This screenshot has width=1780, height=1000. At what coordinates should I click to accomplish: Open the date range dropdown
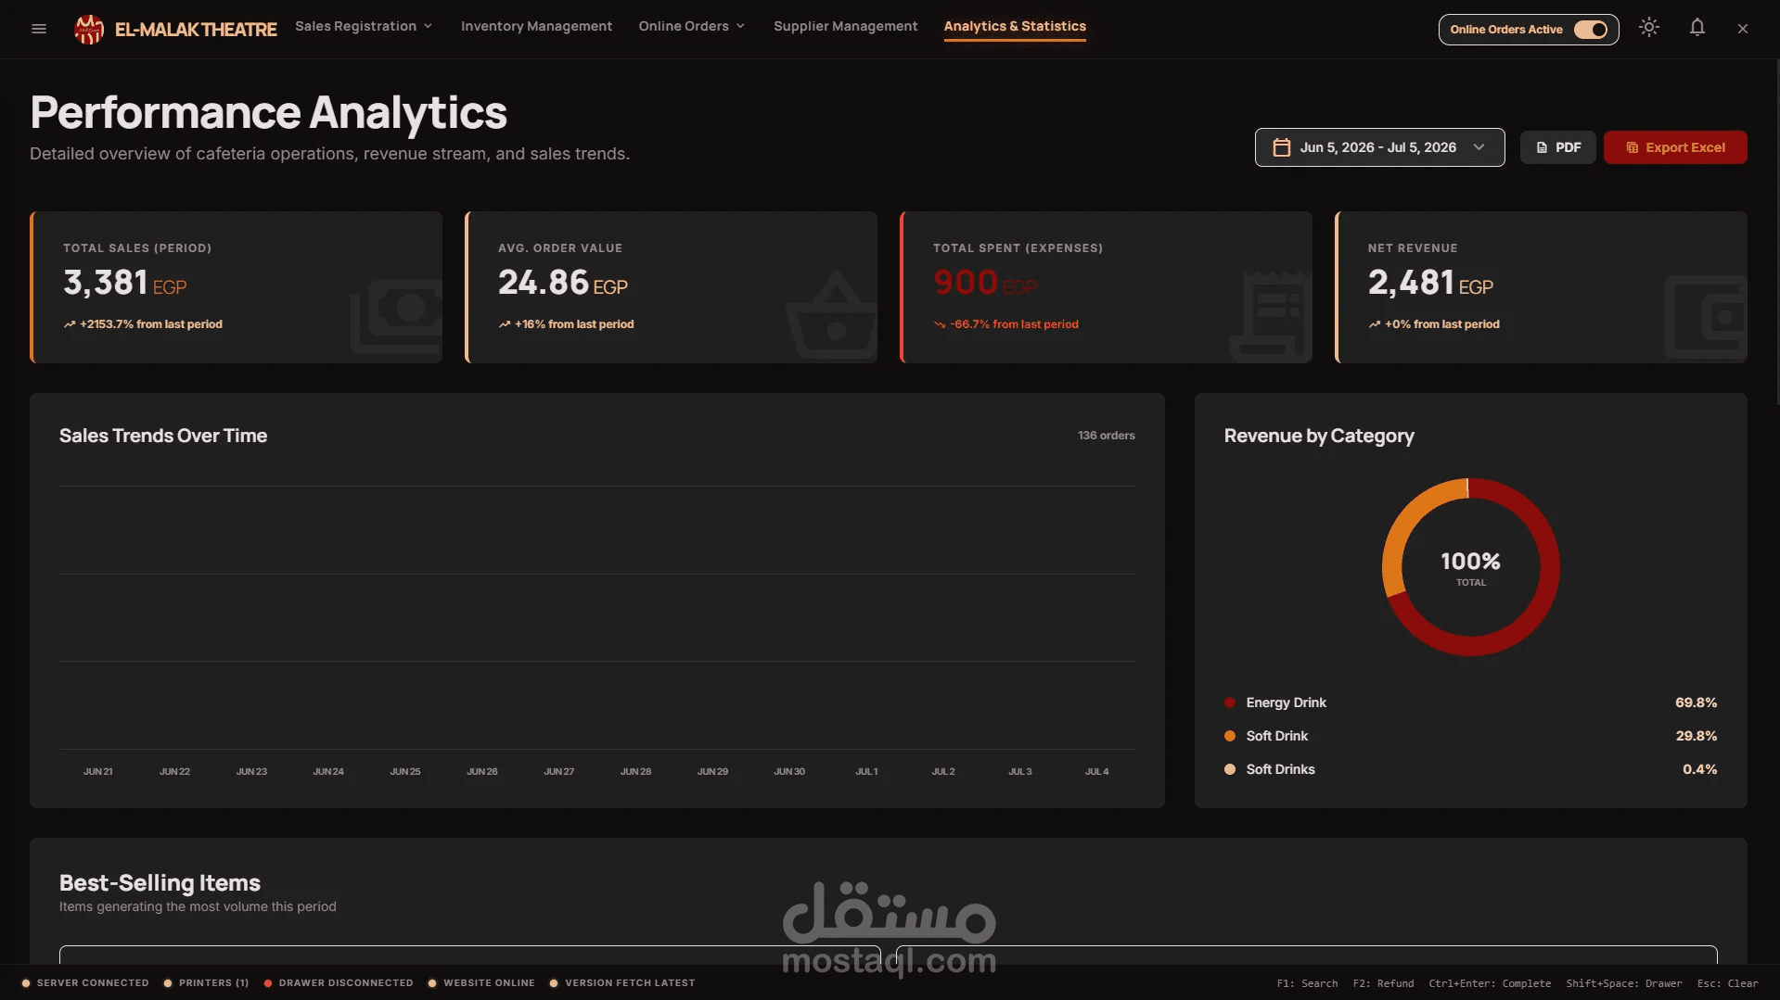click(1379, 147)
